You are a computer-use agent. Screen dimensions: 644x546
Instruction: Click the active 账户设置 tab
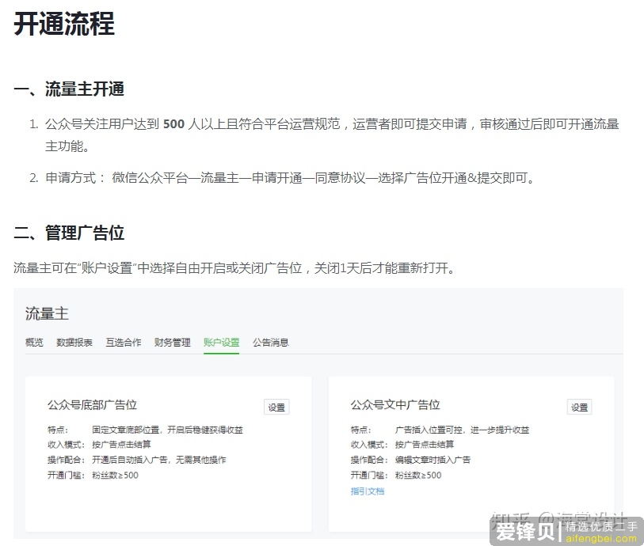tap(221, 343)
